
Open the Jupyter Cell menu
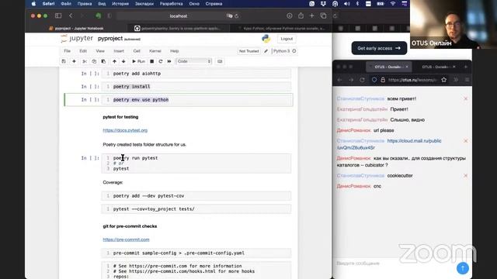click(x=137, y=51)
